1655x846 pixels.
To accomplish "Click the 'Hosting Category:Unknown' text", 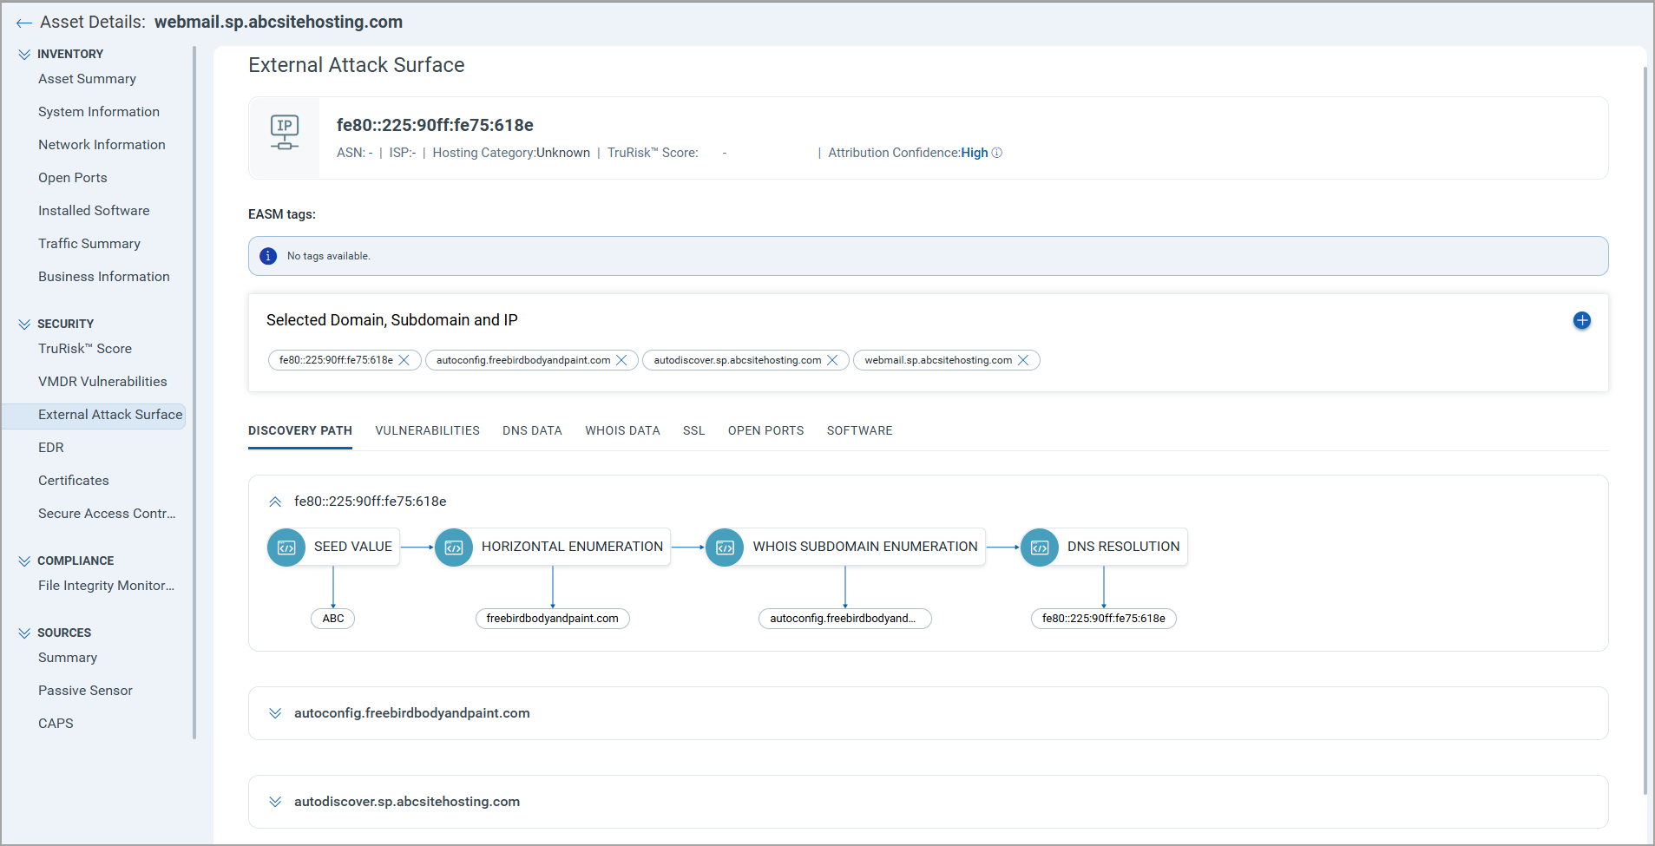I will point(511,153).
